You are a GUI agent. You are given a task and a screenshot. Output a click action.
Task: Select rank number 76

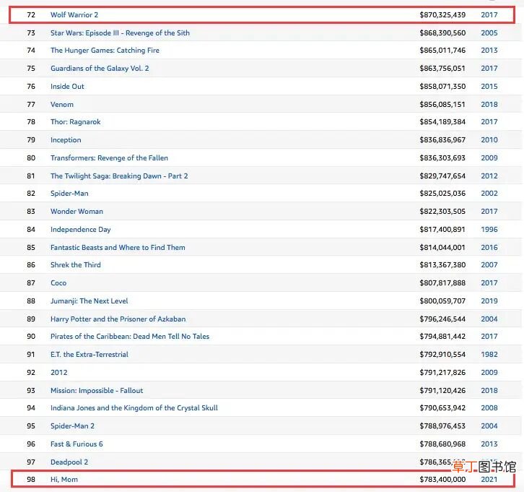31,86
